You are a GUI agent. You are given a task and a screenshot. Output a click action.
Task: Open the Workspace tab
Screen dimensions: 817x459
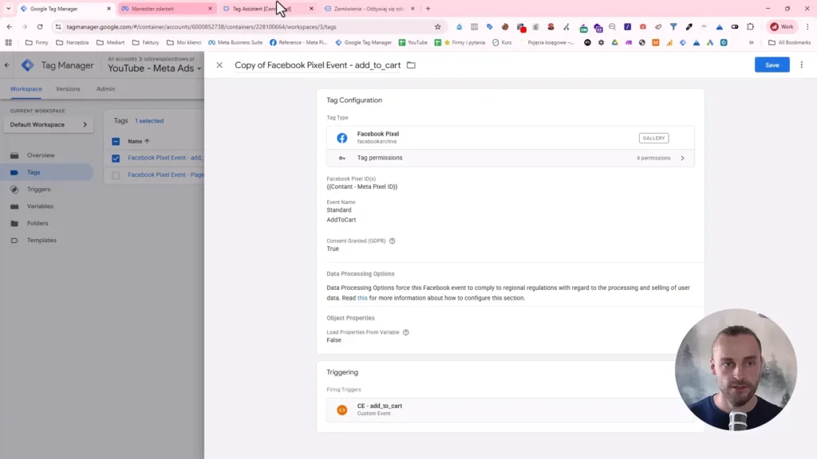point(26,89)
